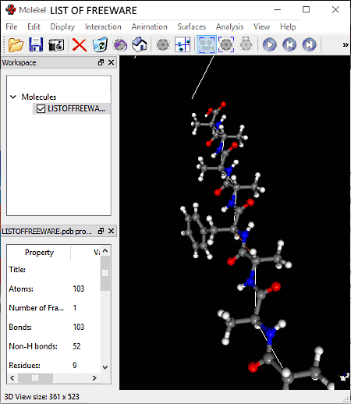The width and height of the screenshot is (351, 404).
Task: Open the Animation menu
Action: (149, 27)
